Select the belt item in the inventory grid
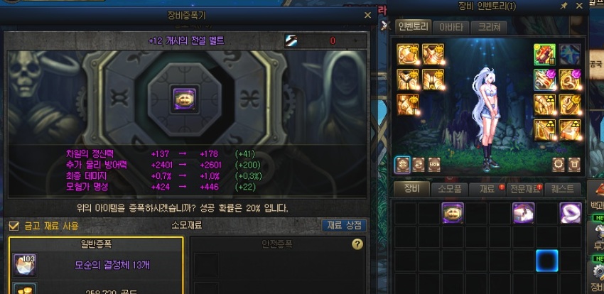Viewport: 604px width, 294px height. (x=453, y=213)
